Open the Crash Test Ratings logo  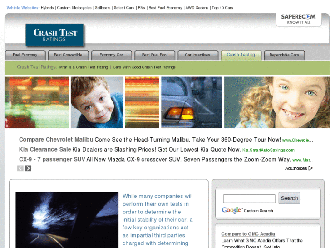(x=55, y=35)
